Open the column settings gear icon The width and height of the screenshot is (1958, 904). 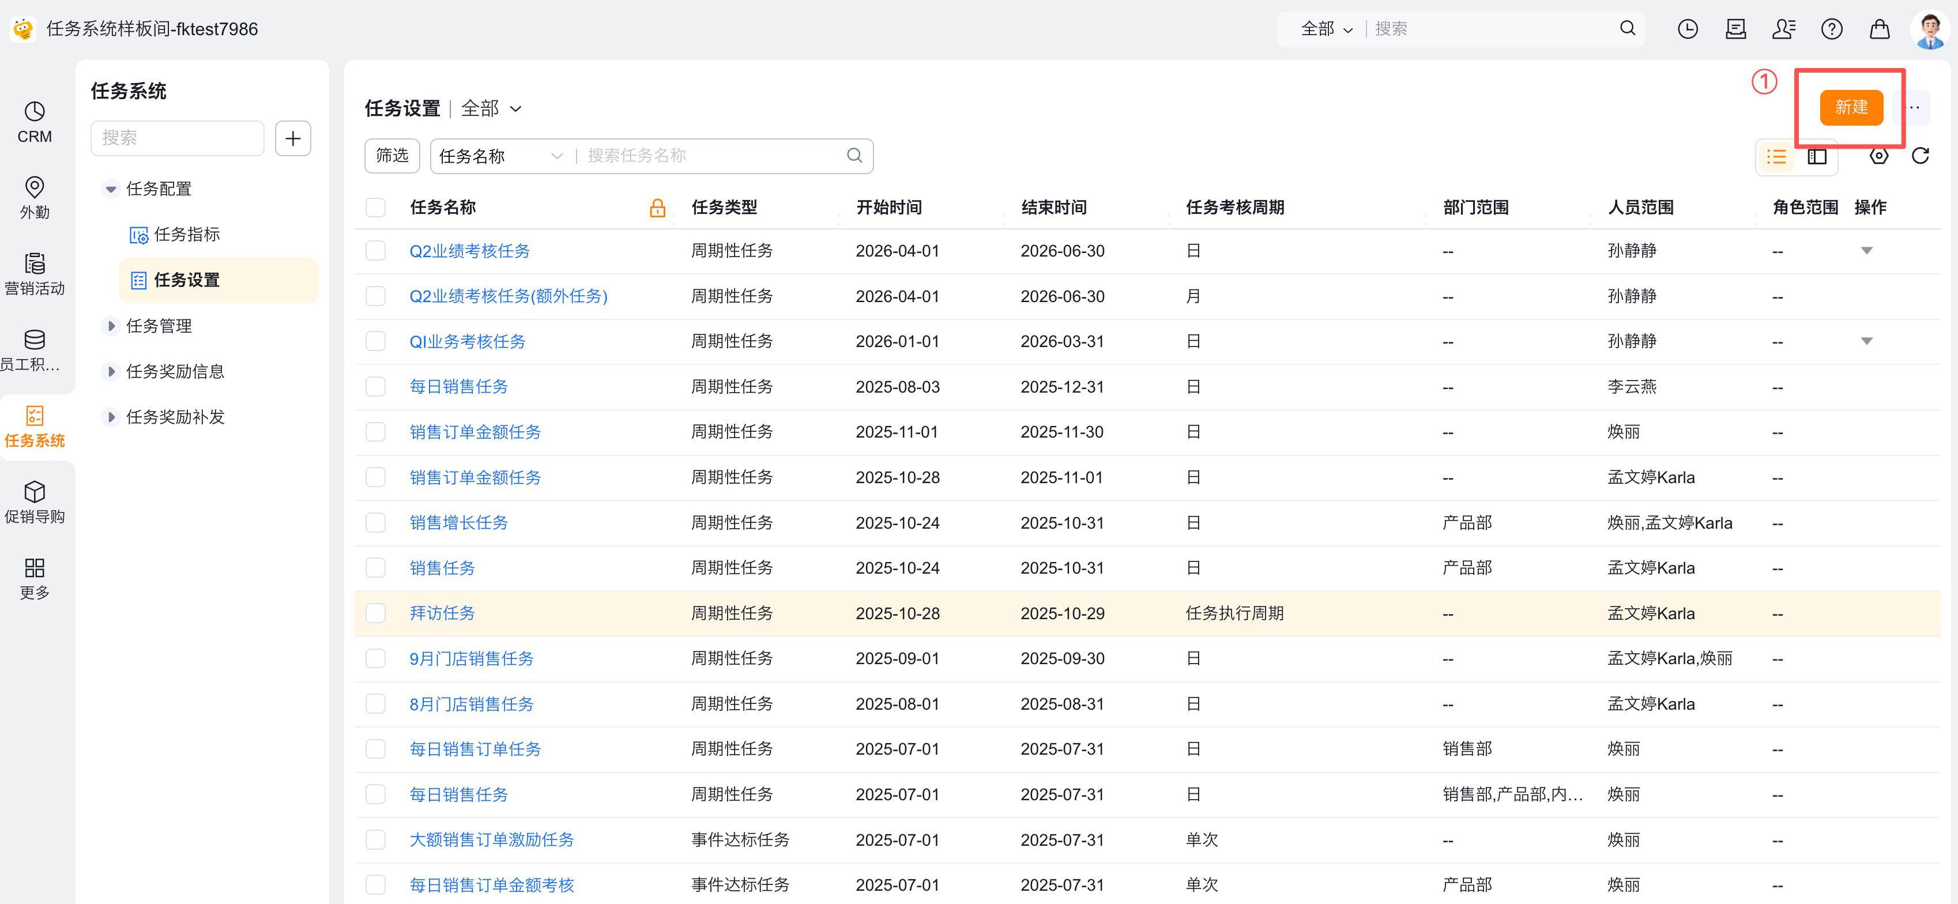(1878, 156)
